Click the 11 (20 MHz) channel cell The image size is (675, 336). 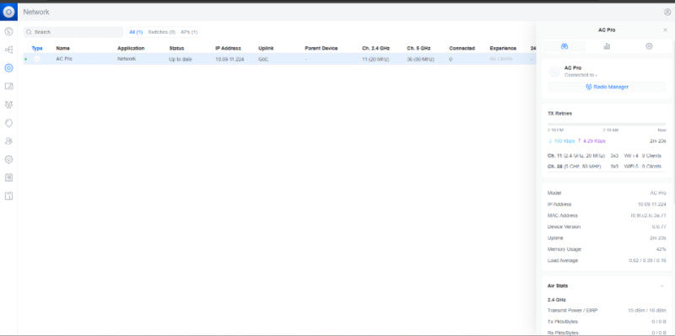click(375, 59)
